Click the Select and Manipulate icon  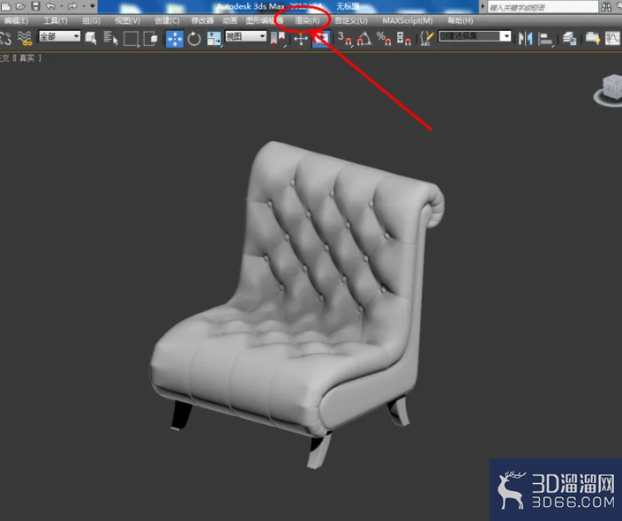tap(301, 39)
